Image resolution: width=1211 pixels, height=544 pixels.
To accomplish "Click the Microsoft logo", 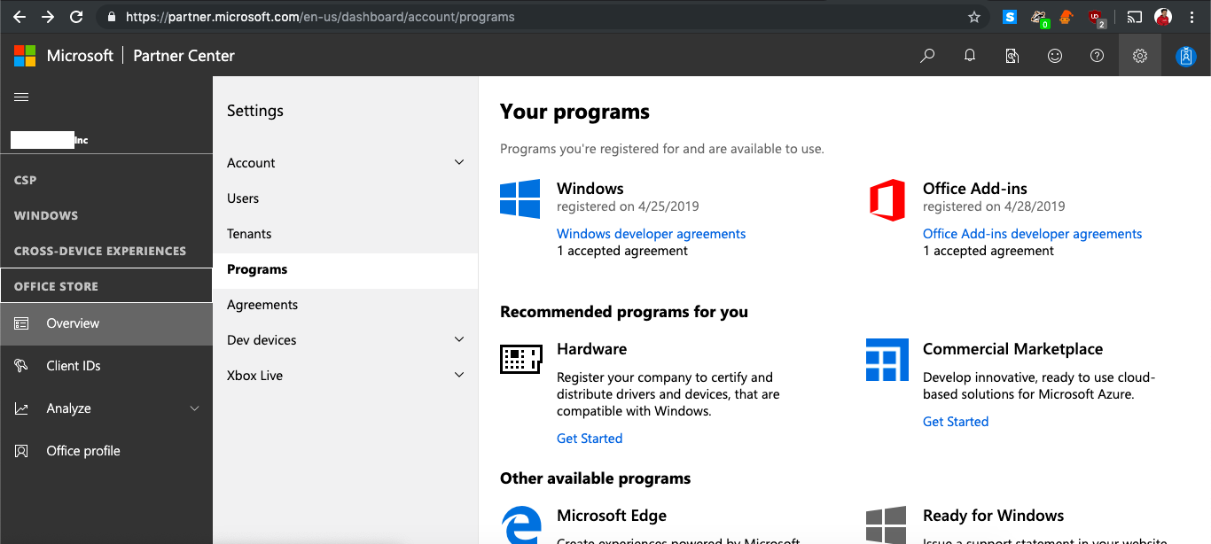I will (25, 56).
